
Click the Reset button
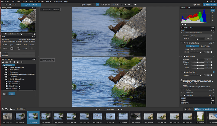pos(196,5)
